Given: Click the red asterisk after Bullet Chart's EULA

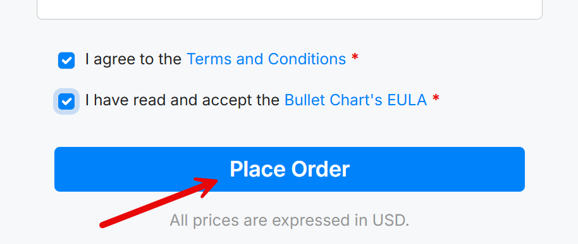Looking at the screenshot, I should coord(436,99).
